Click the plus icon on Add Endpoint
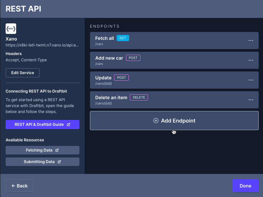Image resolution: width=263 pixels, height=197 pixels. [x=156, y=121]
